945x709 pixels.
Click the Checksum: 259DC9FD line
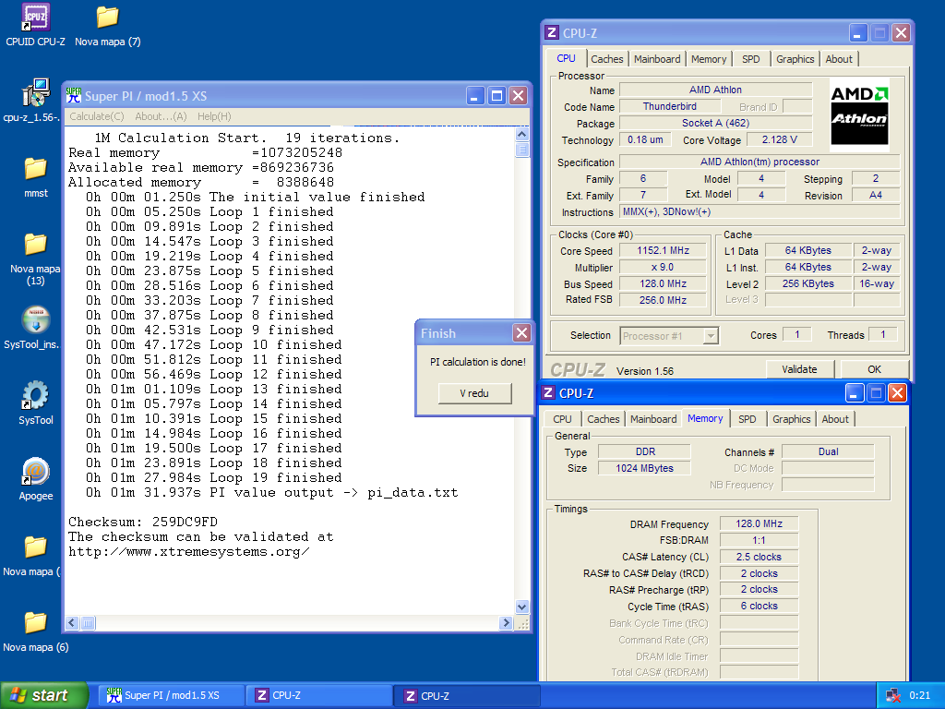tap(143, 523)
